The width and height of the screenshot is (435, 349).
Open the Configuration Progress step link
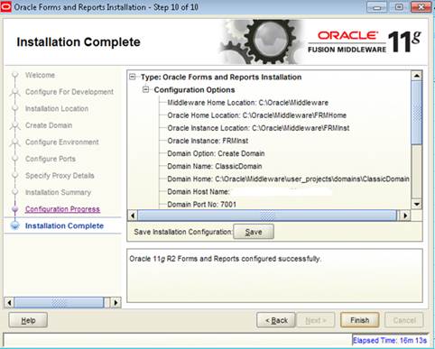(62, 209)
